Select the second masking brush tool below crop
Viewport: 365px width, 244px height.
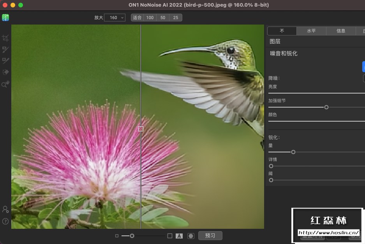(5, 61)
